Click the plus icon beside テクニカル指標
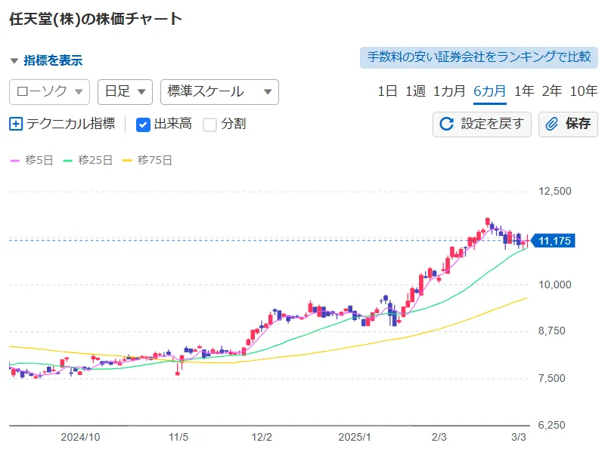 coord(16,125)
